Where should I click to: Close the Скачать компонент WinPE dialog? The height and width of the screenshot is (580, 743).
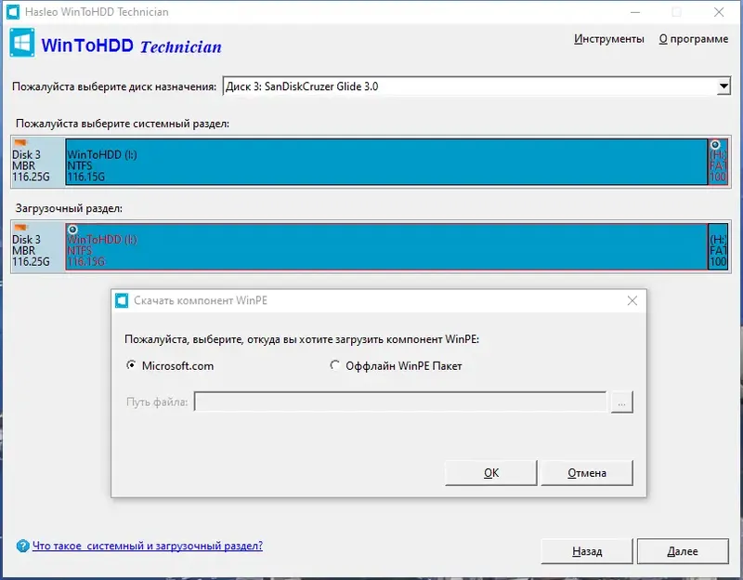(x=632, y=300)
